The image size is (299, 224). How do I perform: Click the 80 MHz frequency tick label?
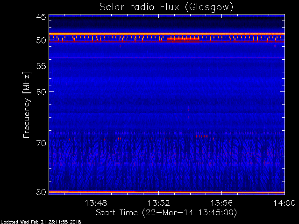[x=41, y=192]
